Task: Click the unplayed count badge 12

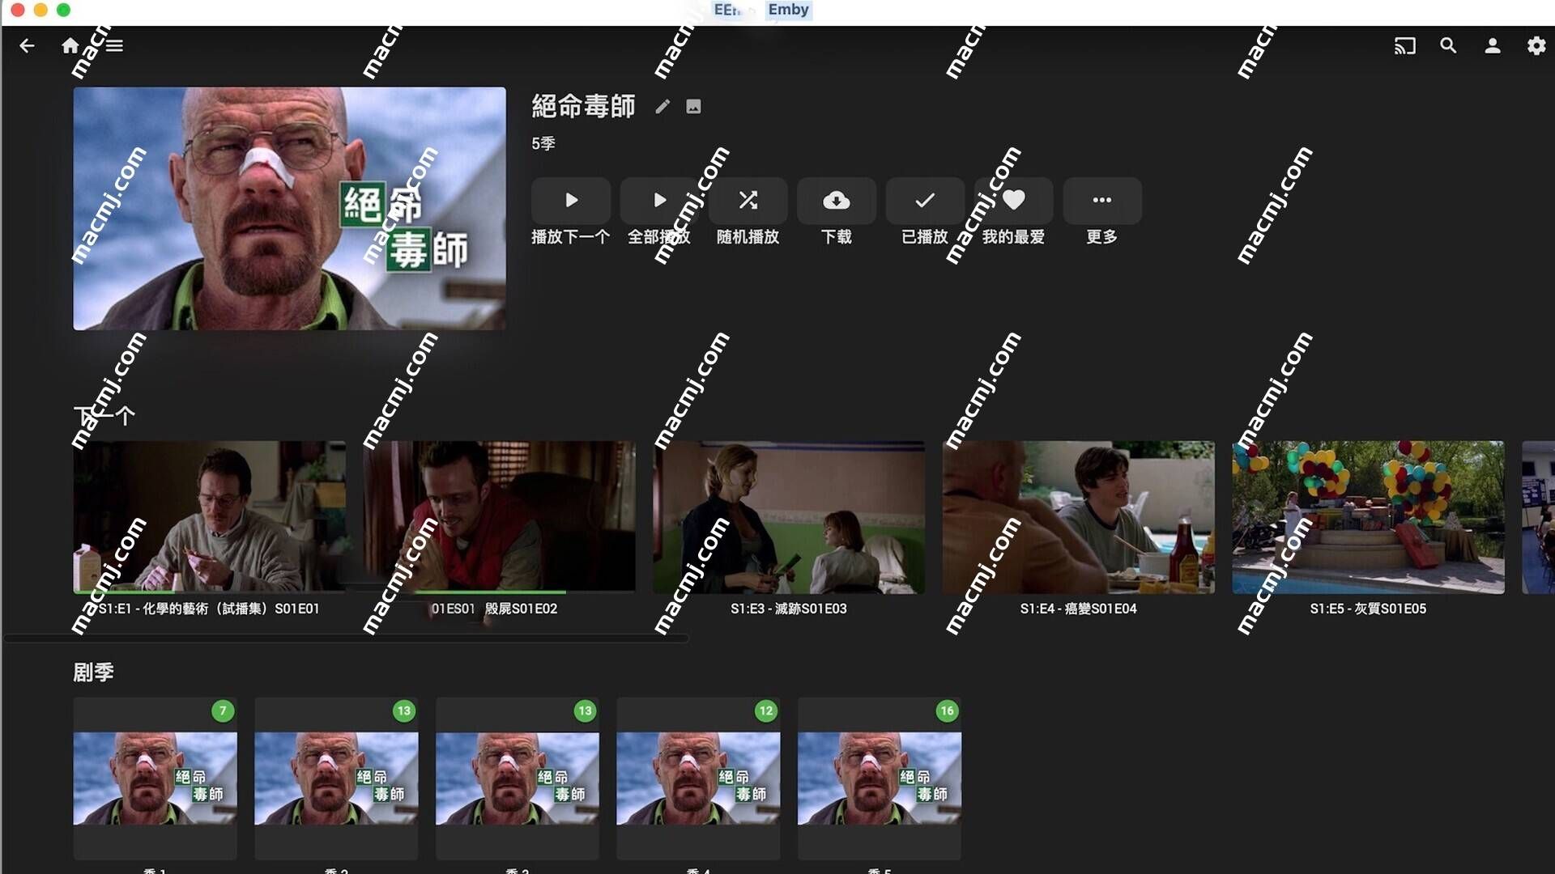Action: pyautogui.click(x=766, y=711)
